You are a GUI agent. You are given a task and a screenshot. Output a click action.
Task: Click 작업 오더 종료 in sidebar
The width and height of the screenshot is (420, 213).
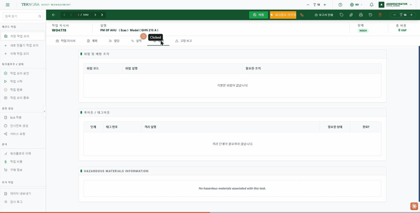[x=23, y=98]
